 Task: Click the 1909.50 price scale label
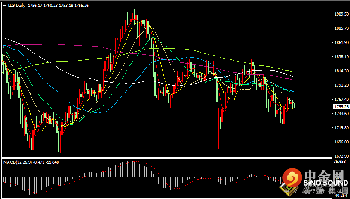click(x=341, y=14)
